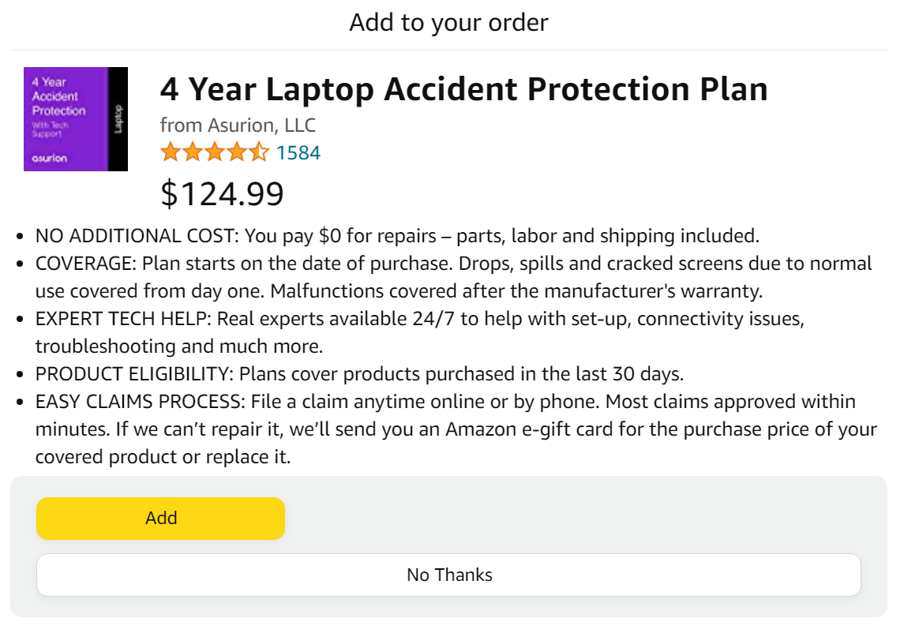Click the EXPERT TECH HELP bullet label
The width and height of the screenshot is (904, 633).
click(x=122, y=319)
